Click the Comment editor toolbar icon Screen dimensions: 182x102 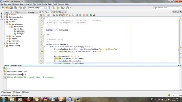(91, 15)
